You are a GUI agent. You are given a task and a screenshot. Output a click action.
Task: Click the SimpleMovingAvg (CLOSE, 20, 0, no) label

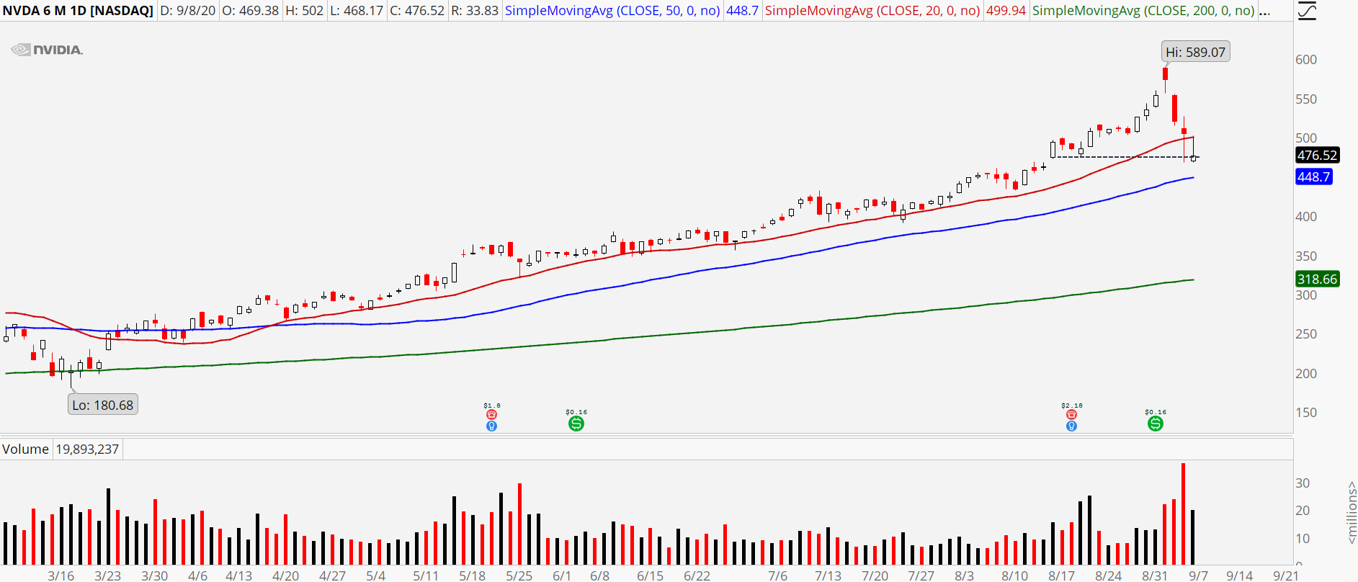point(872,11)
